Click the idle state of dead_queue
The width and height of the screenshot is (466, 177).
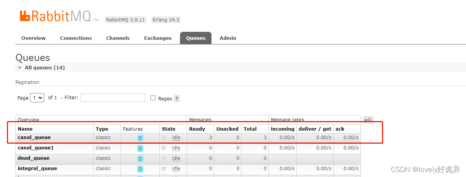pyautogui.click(x=176, y=158)
